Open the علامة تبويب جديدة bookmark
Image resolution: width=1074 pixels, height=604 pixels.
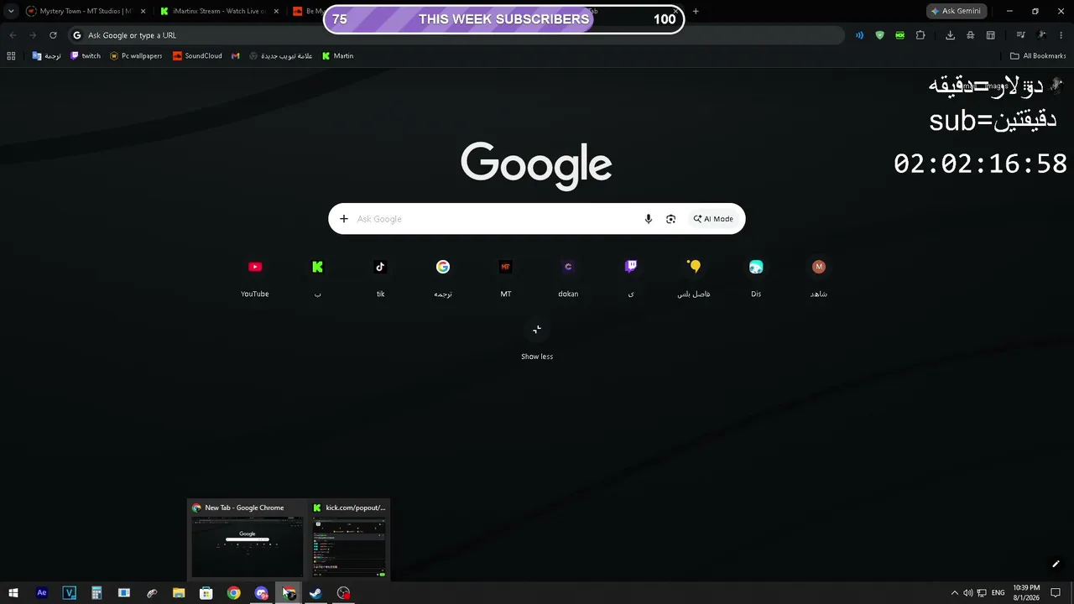tap(281, 56)
